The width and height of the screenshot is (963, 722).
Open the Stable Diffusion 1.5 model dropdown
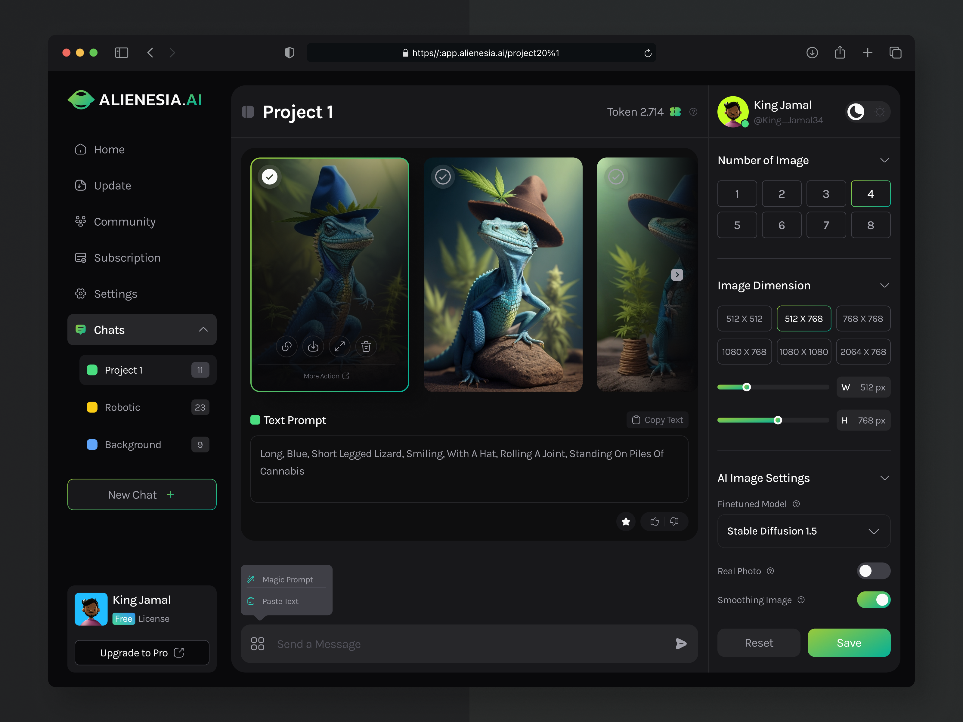[803, 531]
